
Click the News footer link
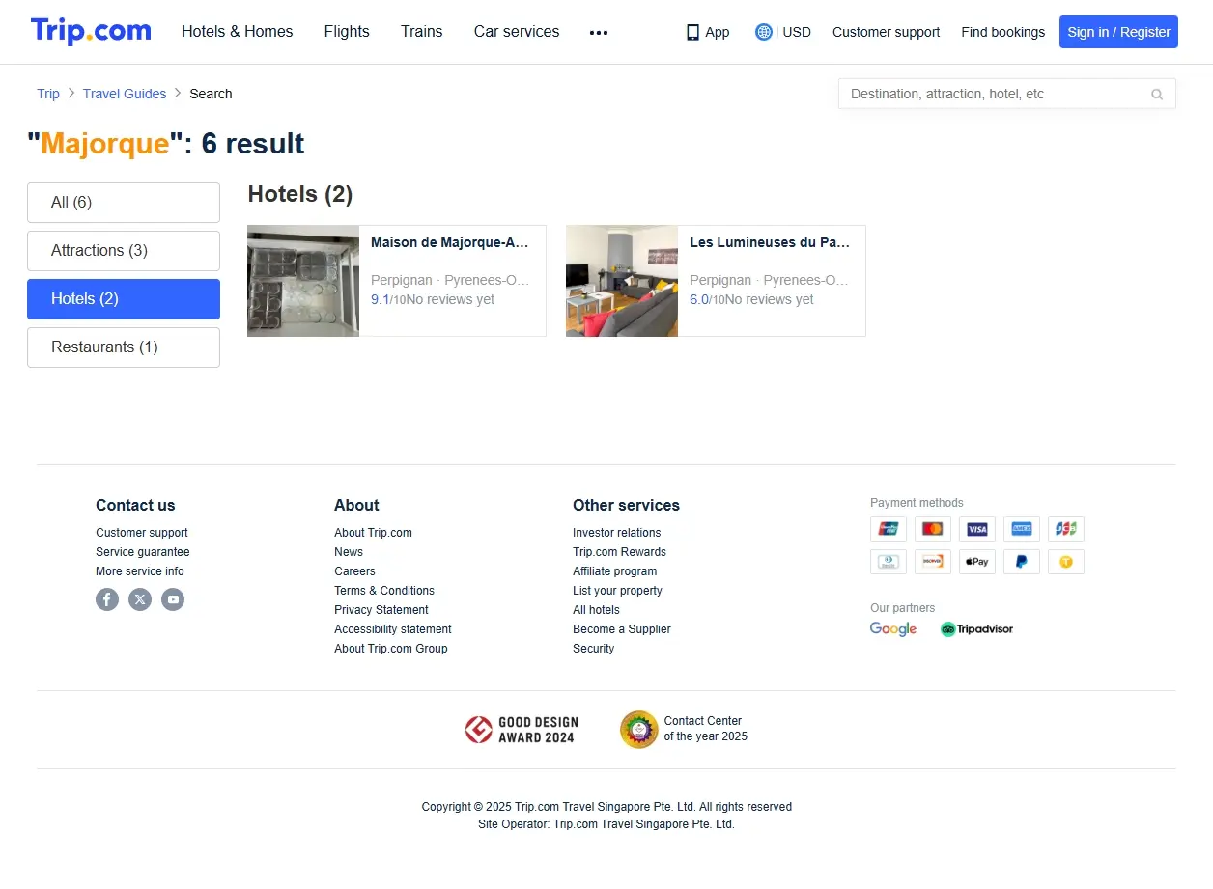pos(349,552)
